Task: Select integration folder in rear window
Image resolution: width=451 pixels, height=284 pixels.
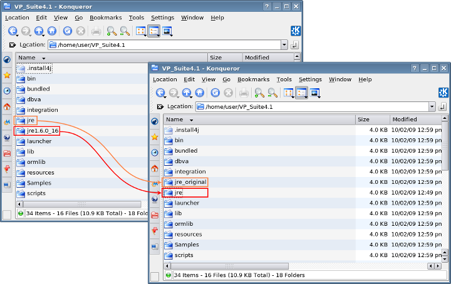Action: (x=38, y=110)
